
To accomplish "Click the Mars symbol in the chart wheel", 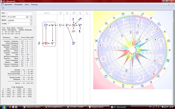I will click(x=139, y=42).
